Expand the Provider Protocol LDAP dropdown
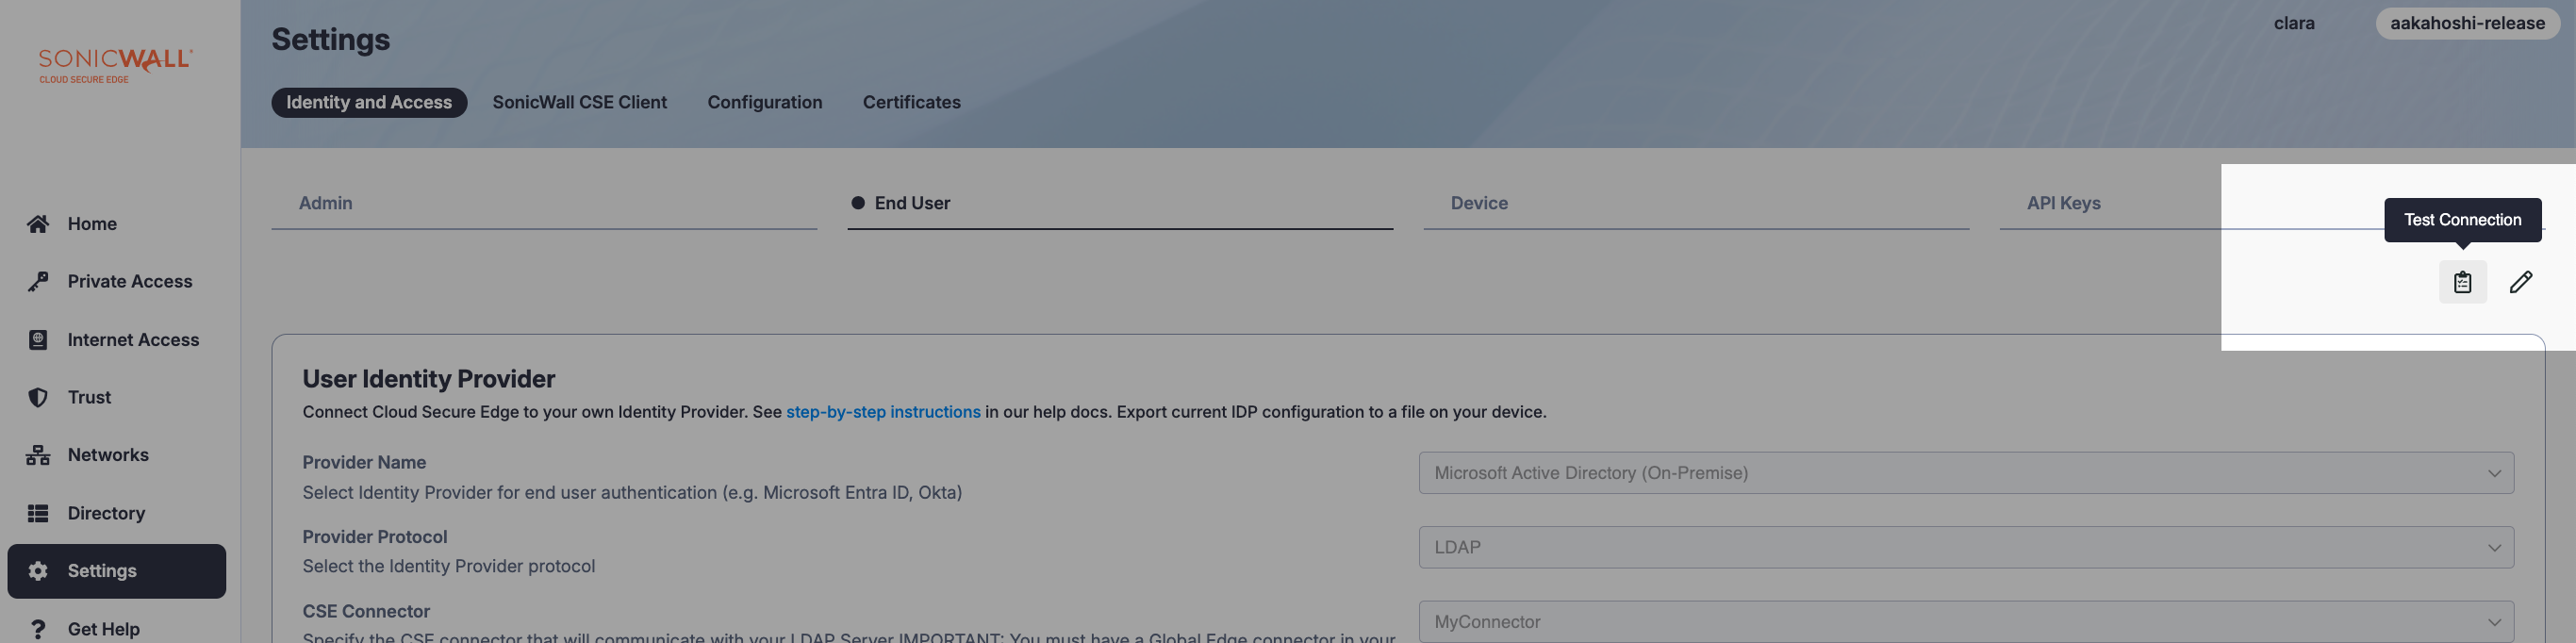The image size is (2576, 643). pyautogui.click(x=1965, y=547)
